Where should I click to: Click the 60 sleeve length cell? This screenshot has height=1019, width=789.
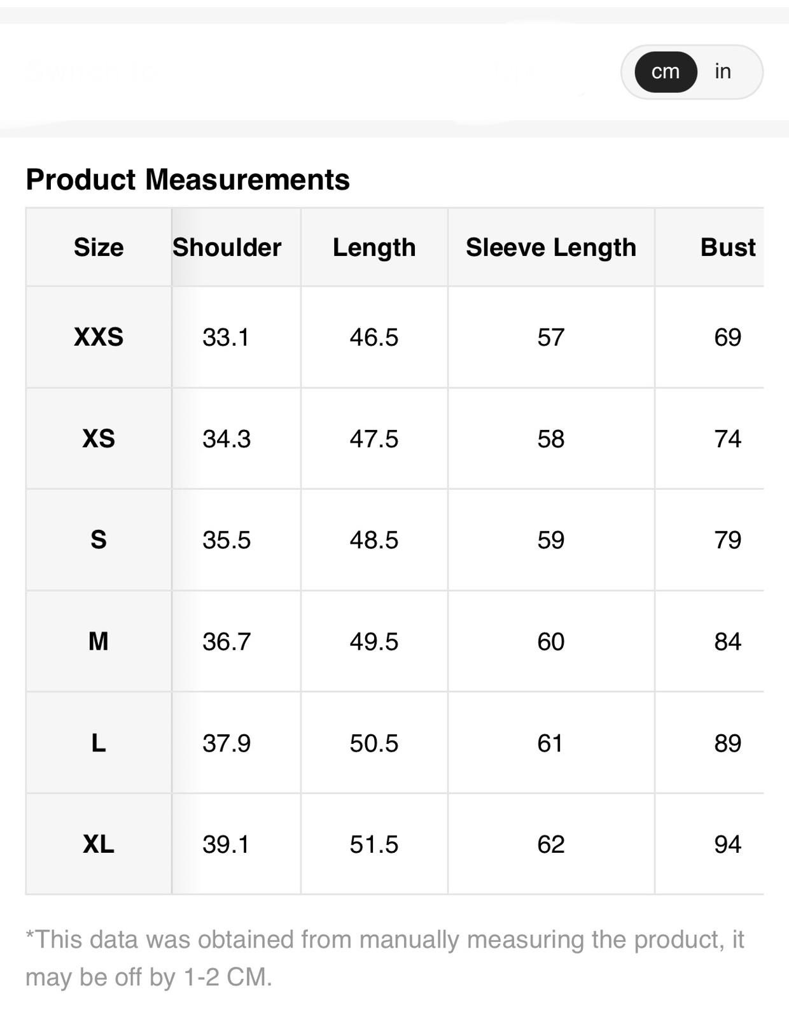point(551,641)
